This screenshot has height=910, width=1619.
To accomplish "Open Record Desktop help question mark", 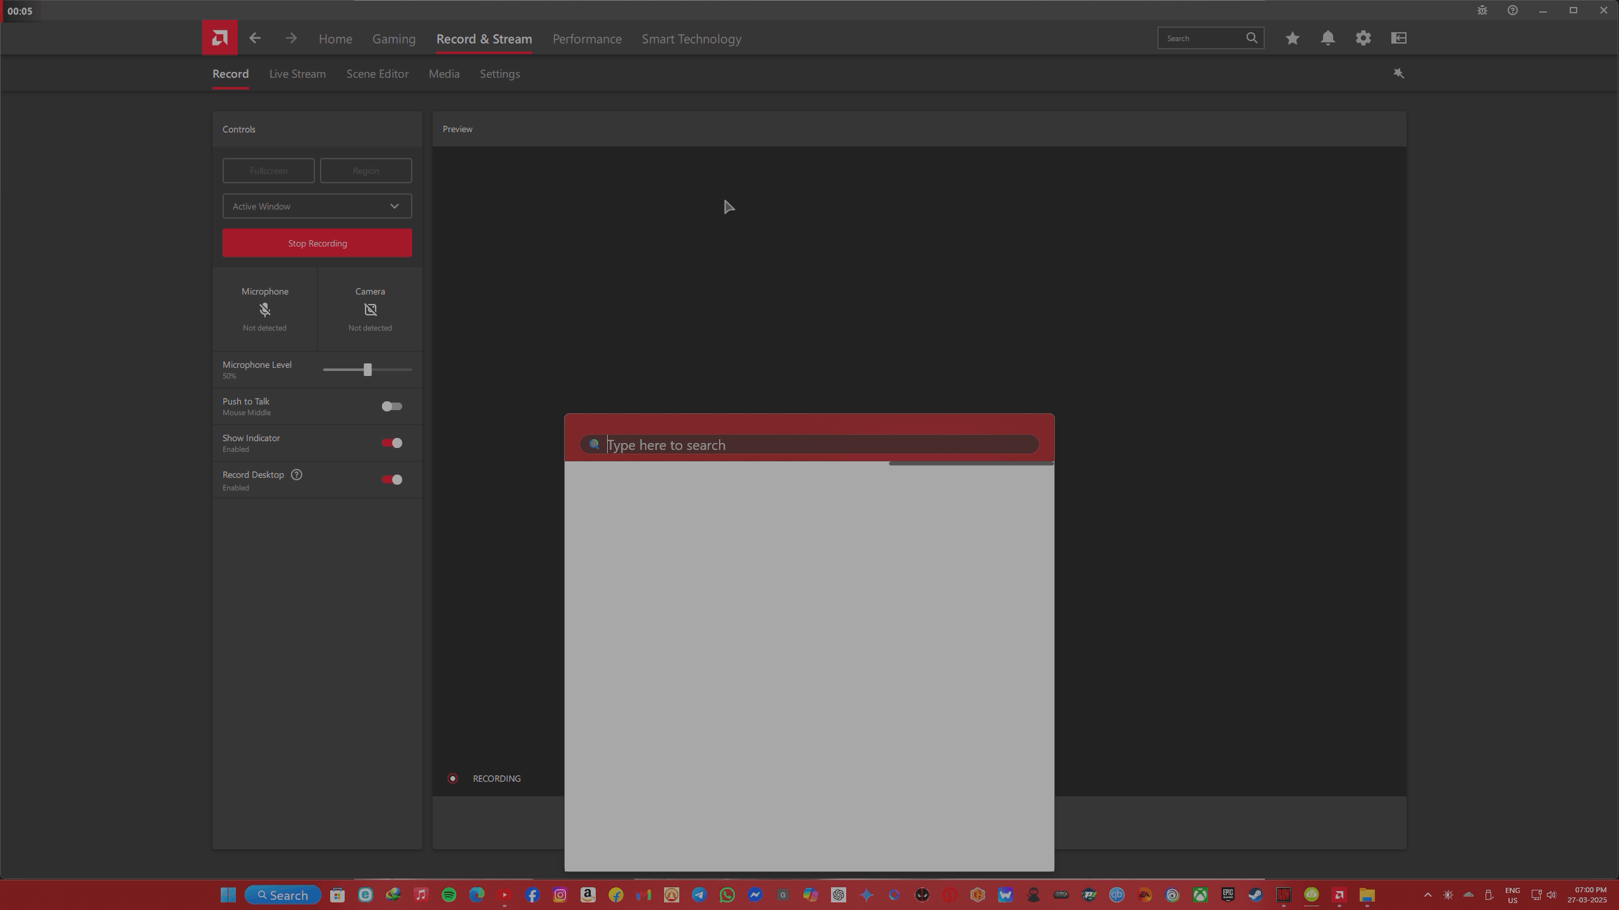I will click(x=296, y=475).
